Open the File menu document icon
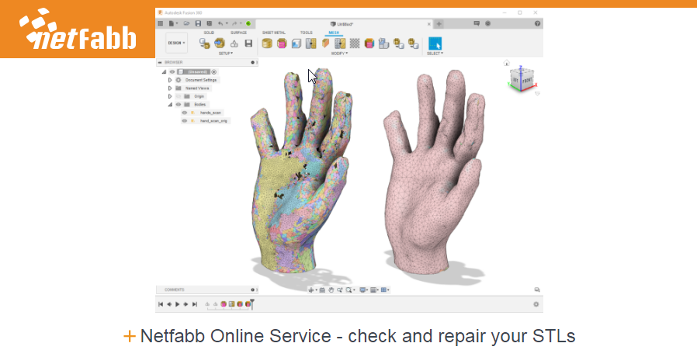Image resolution: width=697 pixels, height=357 pixels. (x=172, y=23)
